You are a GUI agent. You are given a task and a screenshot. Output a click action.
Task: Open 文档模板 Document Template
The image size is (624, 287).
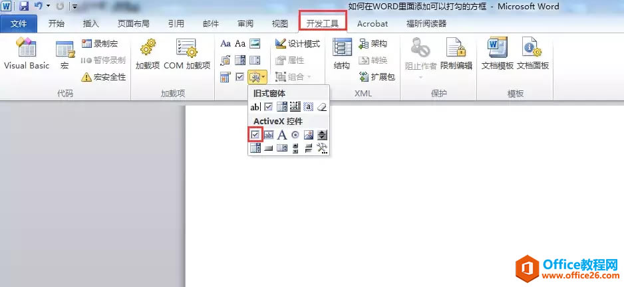click(498, 55)
